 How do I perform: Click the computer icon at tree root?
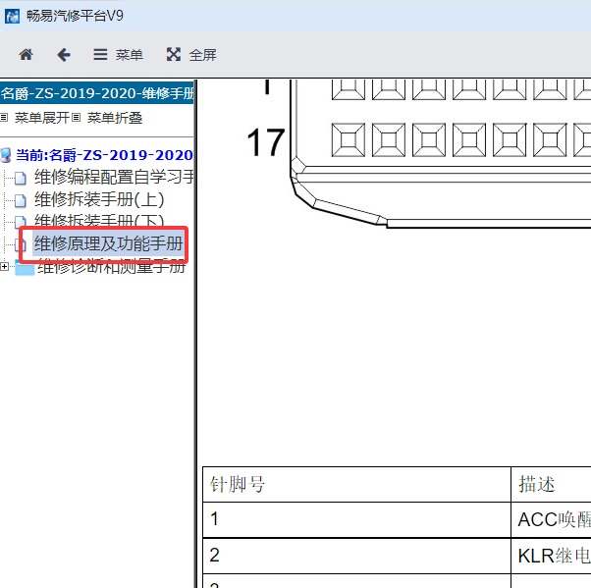[x=6, y=155]
